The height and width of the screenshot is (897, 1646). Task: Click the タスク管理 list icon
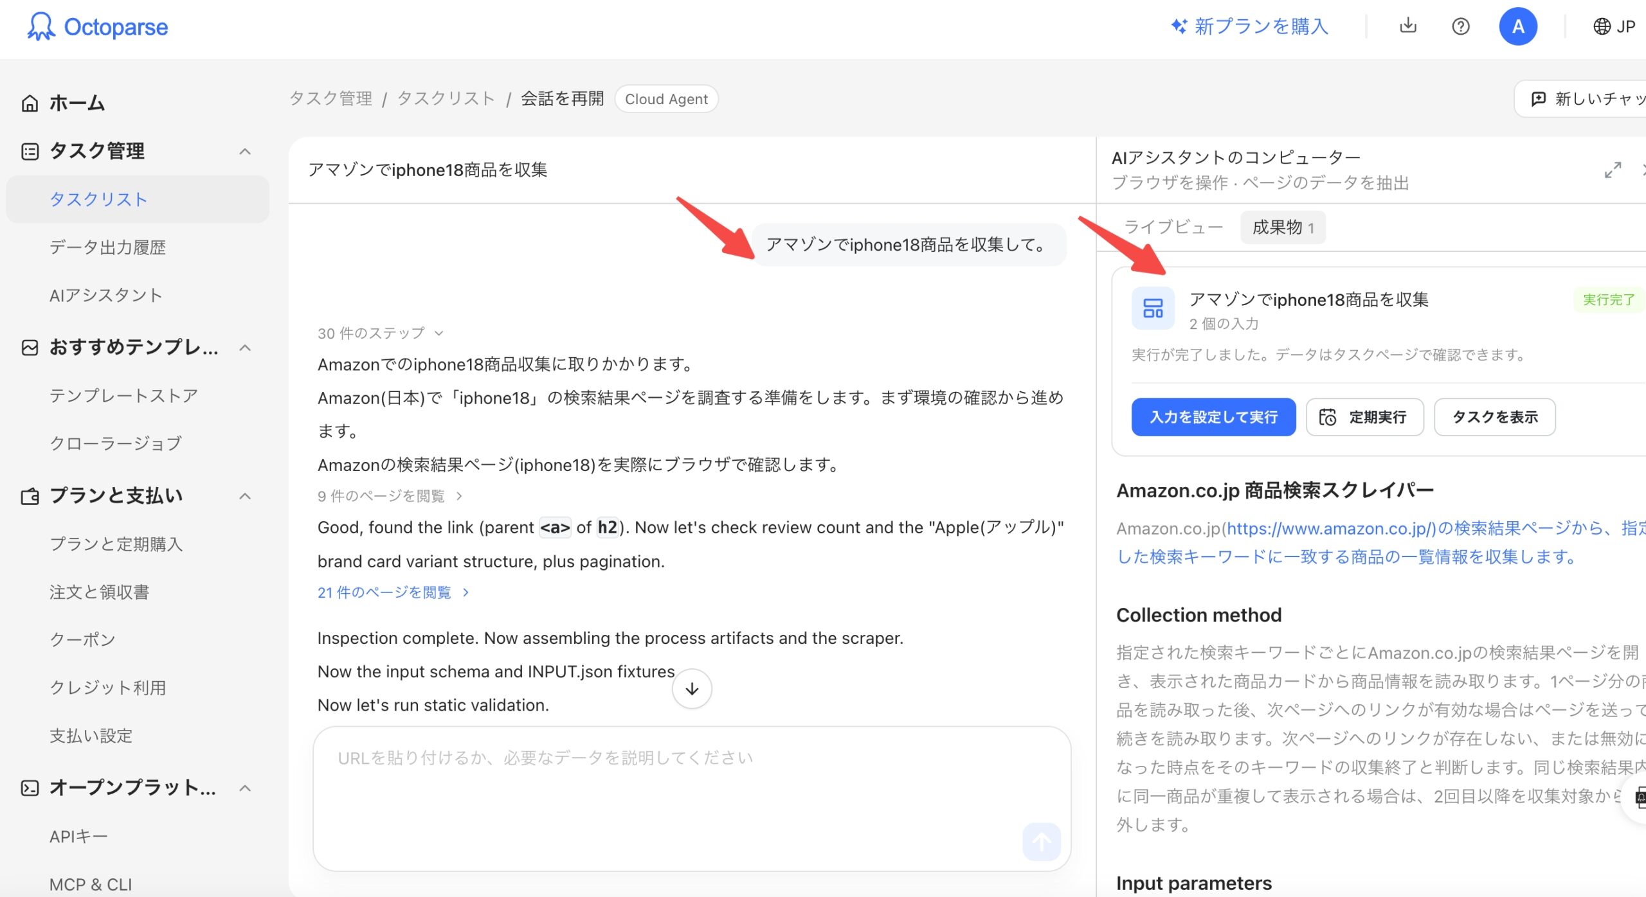tap(30, 152)
